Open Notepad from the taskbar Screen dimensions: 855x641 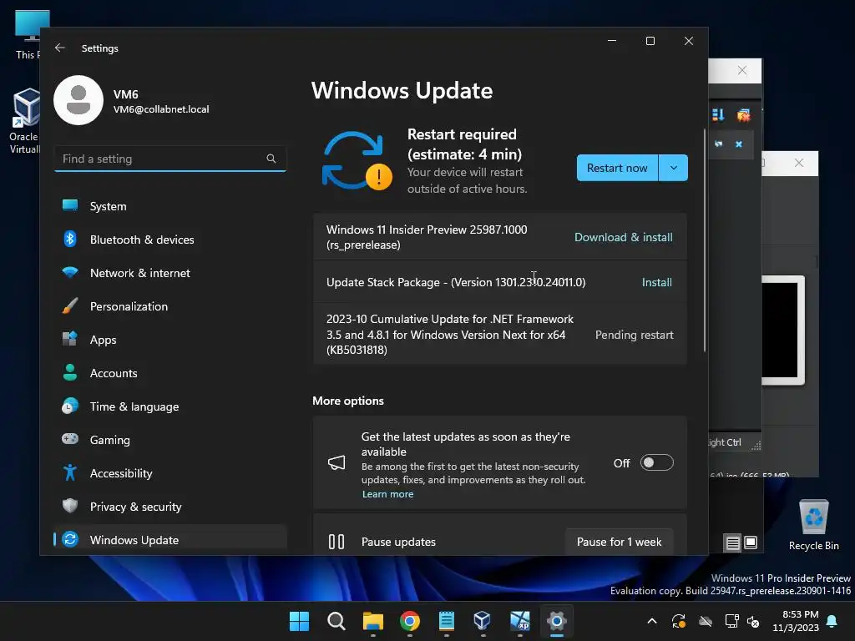click(447, 621)
